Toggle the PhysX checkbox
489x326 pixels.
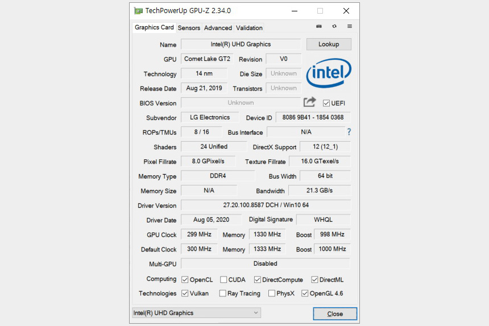(x=272, y=294)
